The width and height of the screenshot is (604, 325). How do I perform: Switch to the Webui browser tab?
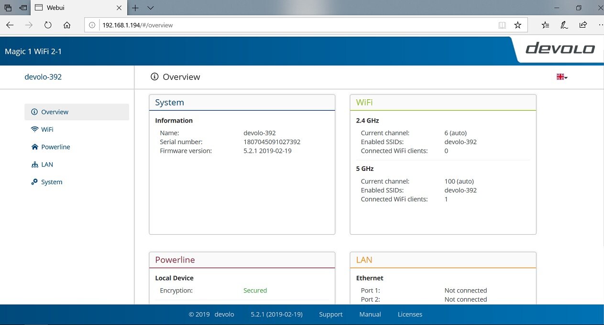(79, 8)
